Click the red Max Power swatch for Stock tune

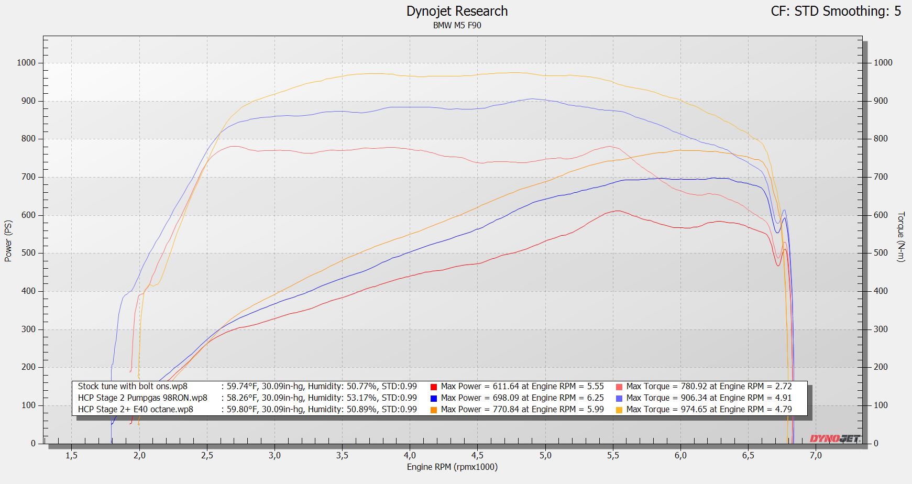pyautogui.click(x=434, y=387)
